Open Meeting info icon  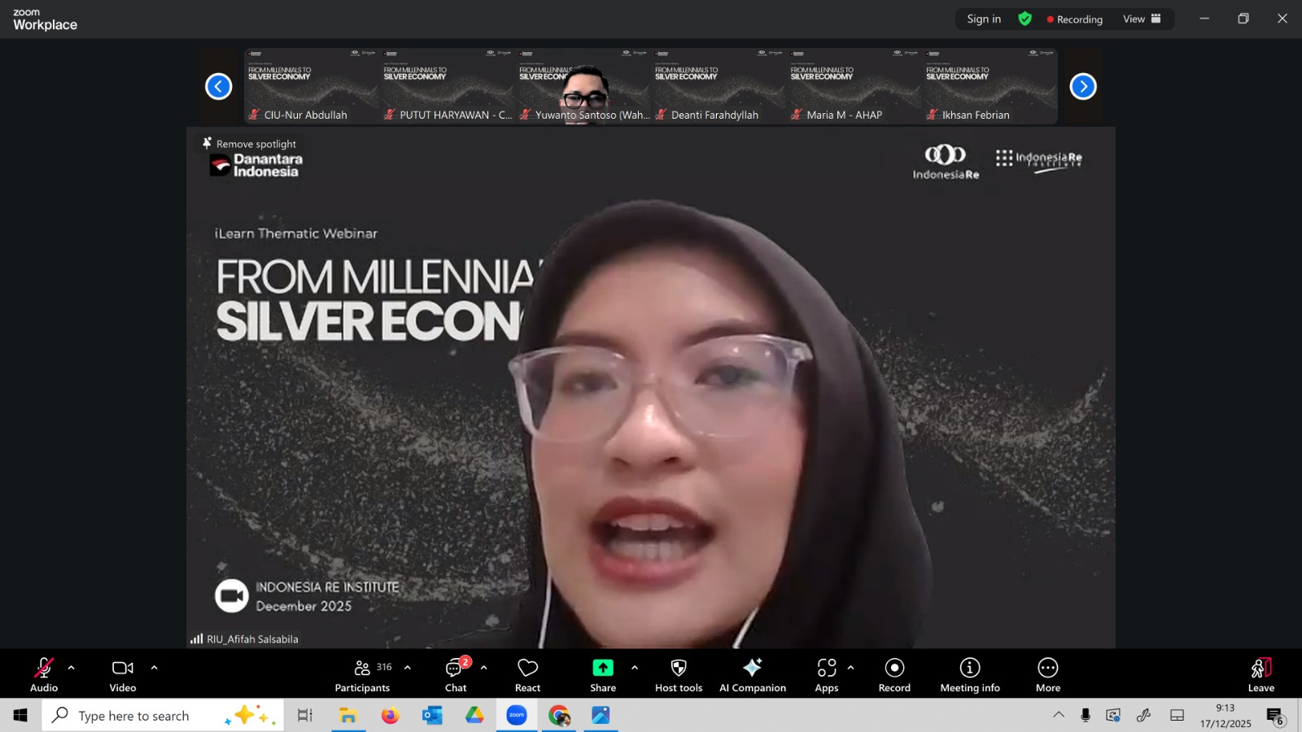(x=969, y=669)
